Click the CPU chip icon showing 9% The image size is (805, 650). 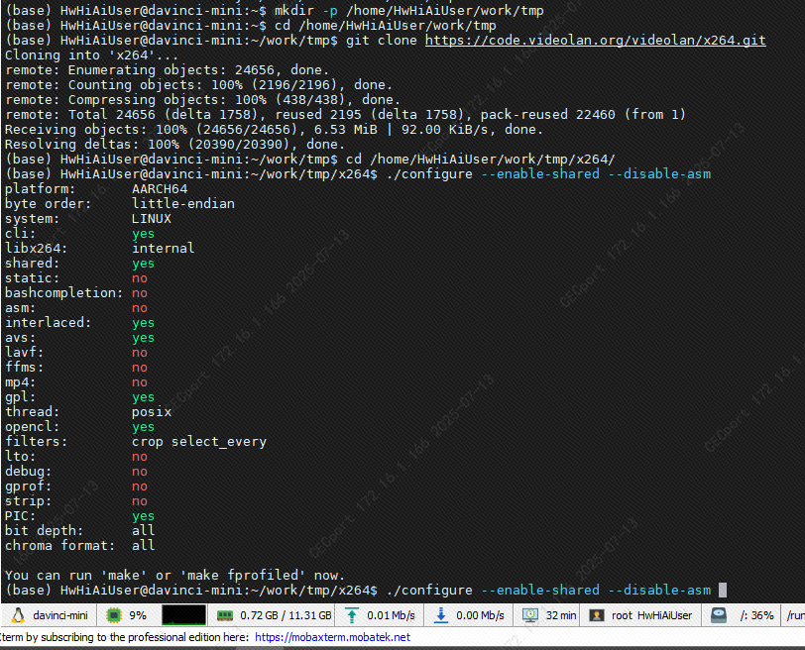point(113,615)
